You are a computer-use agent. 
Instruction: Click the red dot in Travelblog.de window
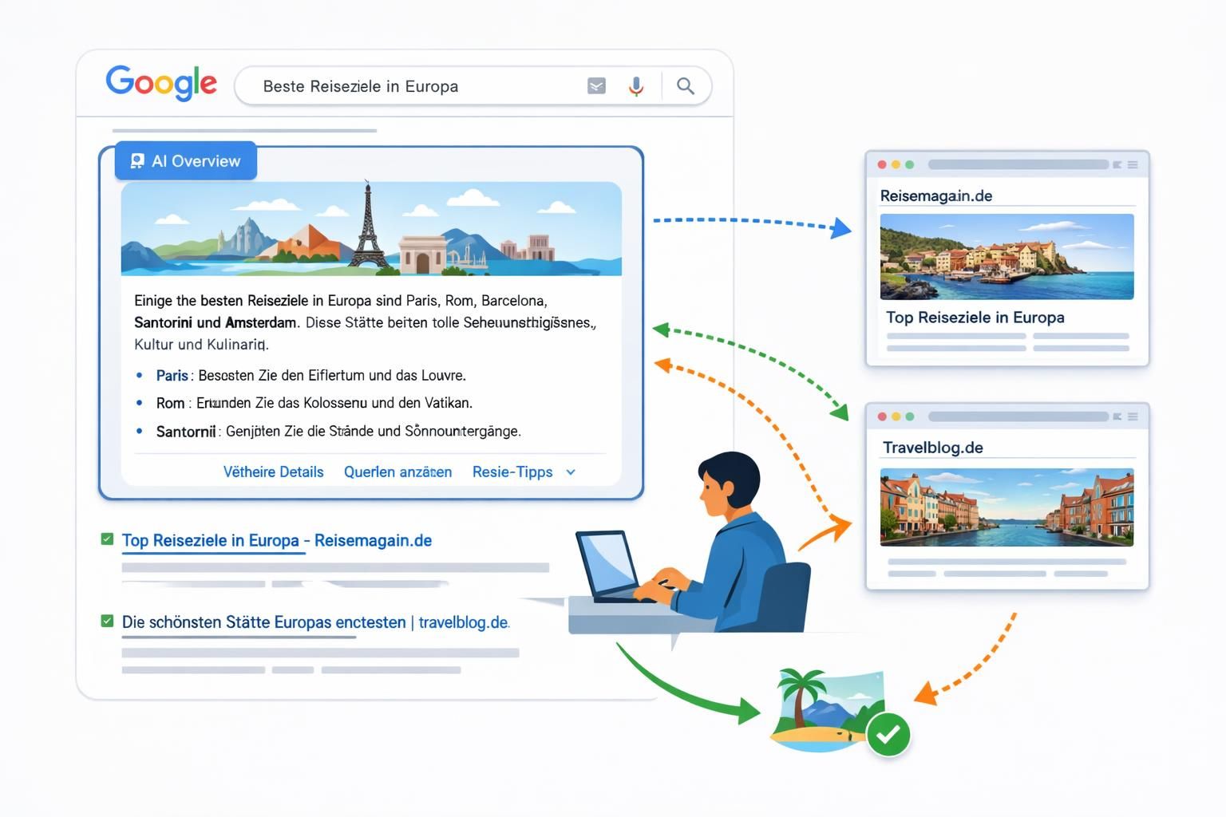882,416
